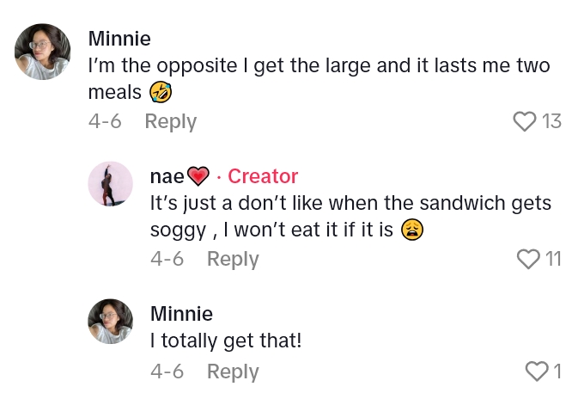Reply to Minnie's two meals comment
572x399 pixels.
tap(170, 122)
